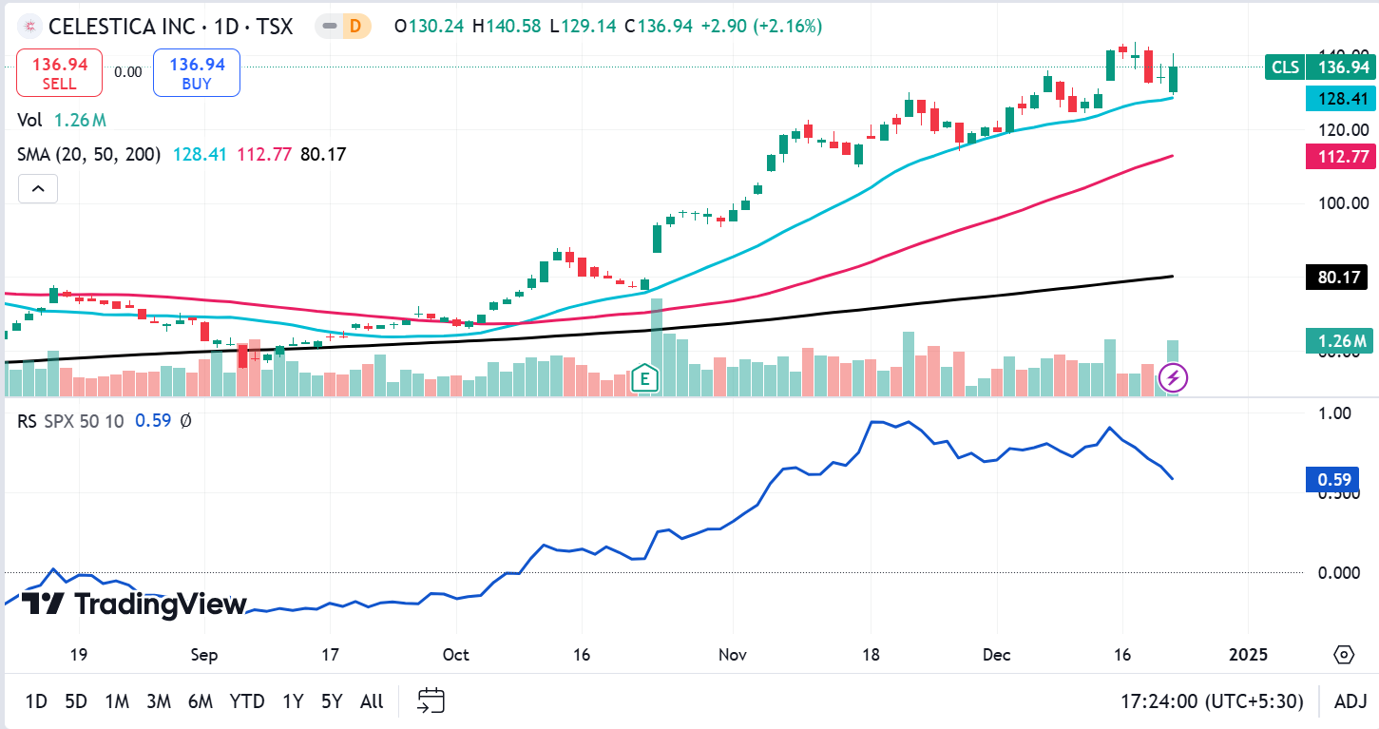Click the 100.00 price axis label
The width and height of the screenshot is (1379, 729).
(1342, 202)
